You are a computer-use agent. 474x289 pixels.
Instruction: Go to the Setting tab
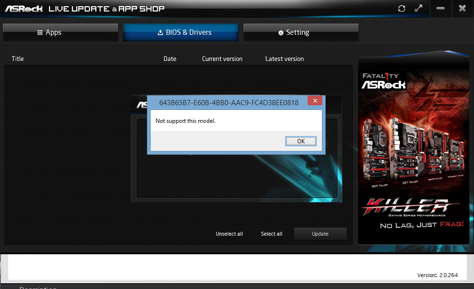click(301, 32)
